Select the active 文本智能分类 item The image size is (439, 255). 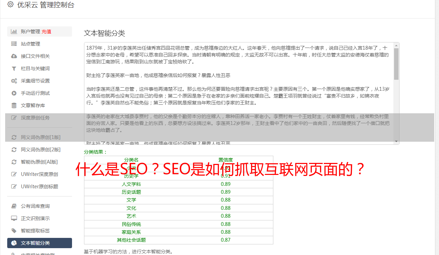39,243
